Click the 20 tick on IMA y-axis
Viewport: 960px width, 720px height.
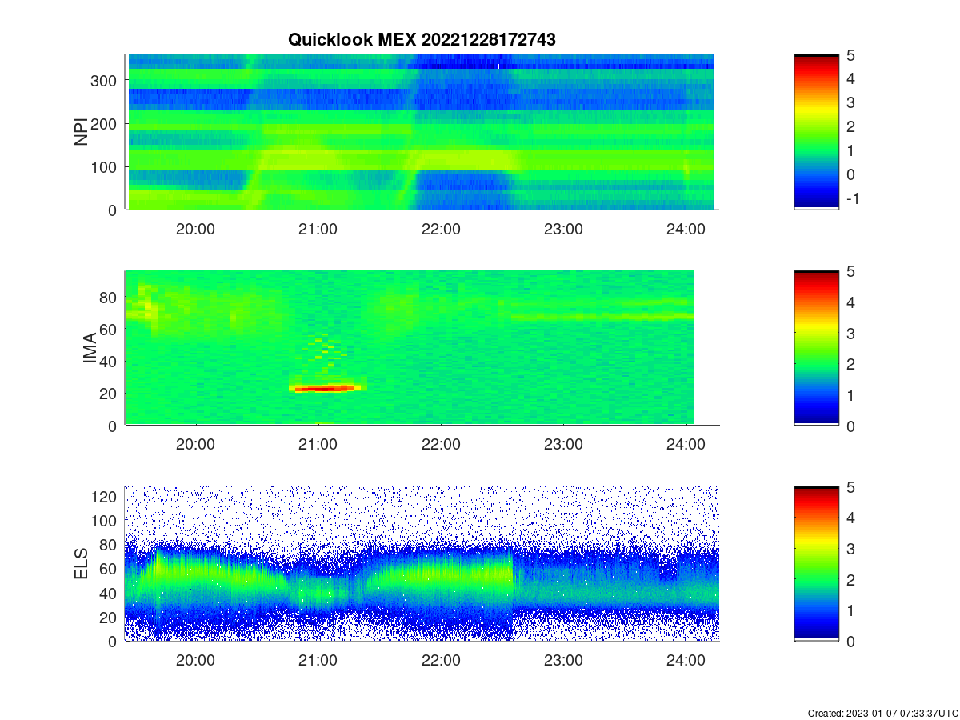pos(110,394)
